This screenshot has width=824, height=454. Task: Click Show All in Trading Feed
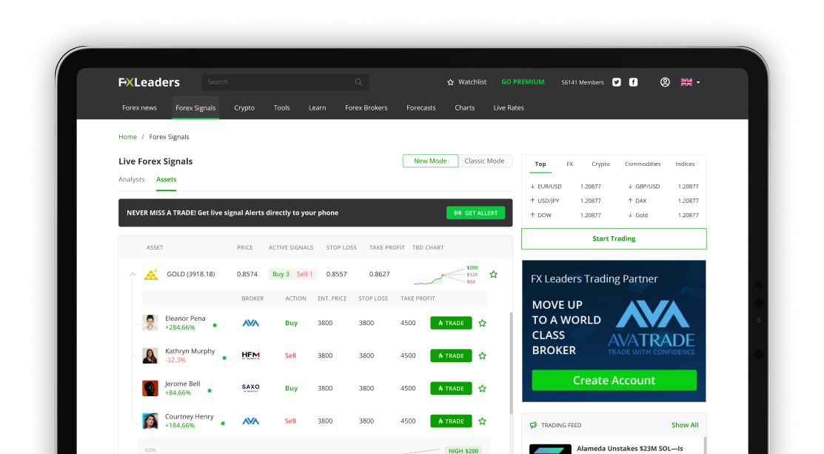(x=685, y=425)
